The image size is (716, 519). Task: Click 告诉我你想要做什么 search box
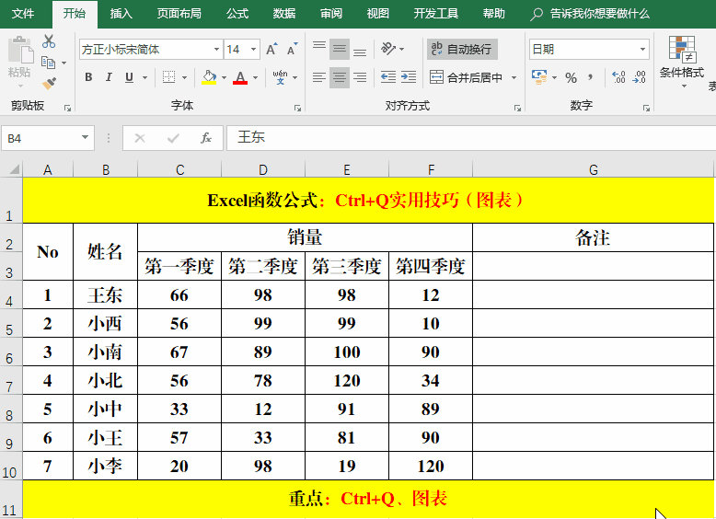point(590,14)
